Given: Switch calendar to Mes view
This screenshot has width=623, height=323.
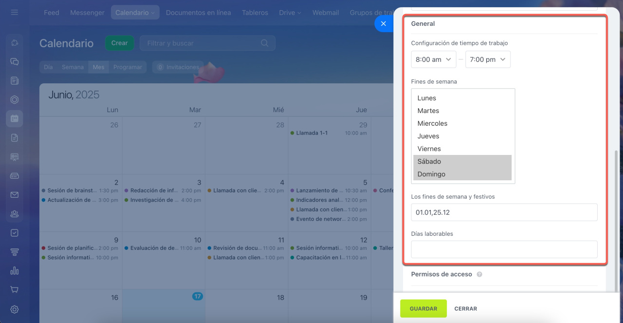Looking at the screenshot, I should pyautogui.click(x=99, y=67).
